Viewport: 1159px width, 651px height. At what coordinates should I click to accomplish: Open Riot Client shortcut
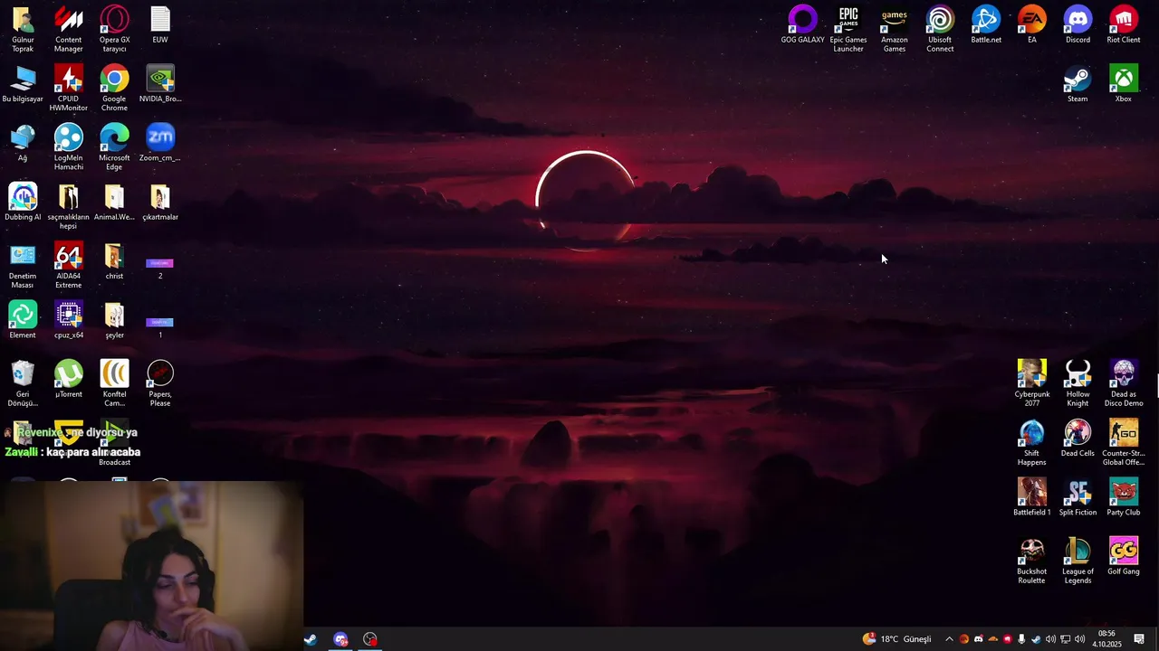1124,24
